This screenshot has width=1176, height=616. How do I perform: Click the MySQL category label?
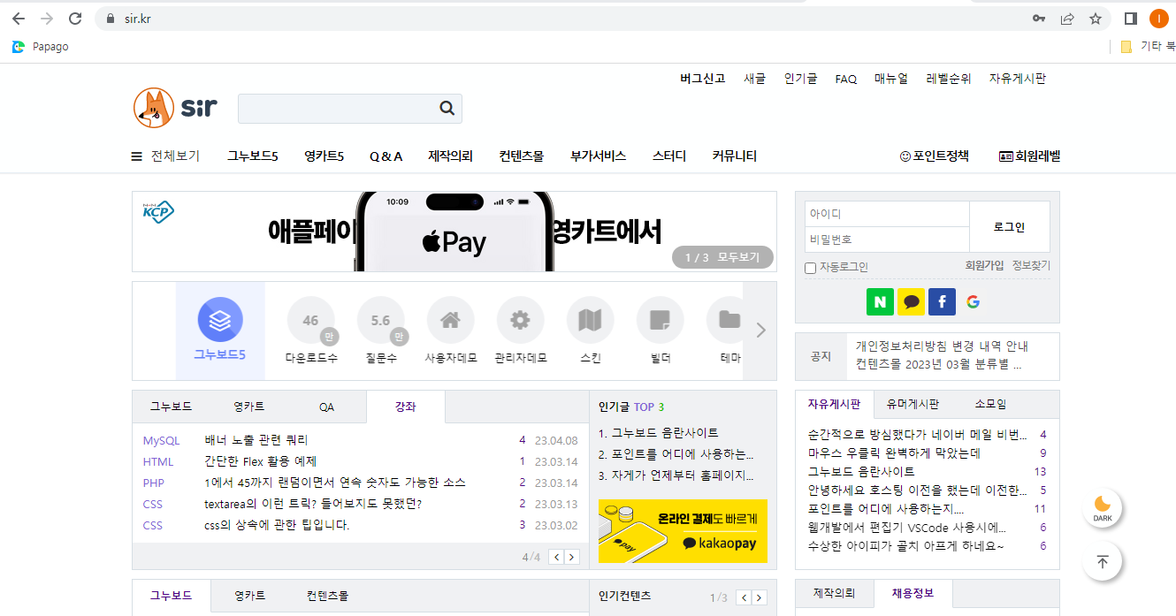click(x=161, y=440)
